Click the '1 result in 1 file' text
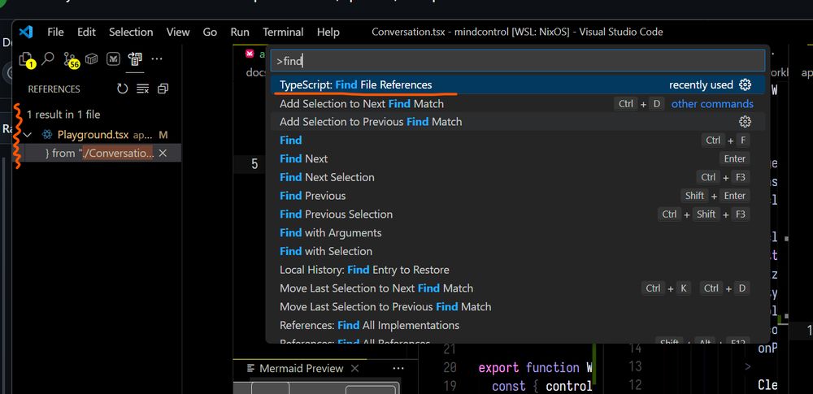 pyautogui.click(x=63, y=115)
